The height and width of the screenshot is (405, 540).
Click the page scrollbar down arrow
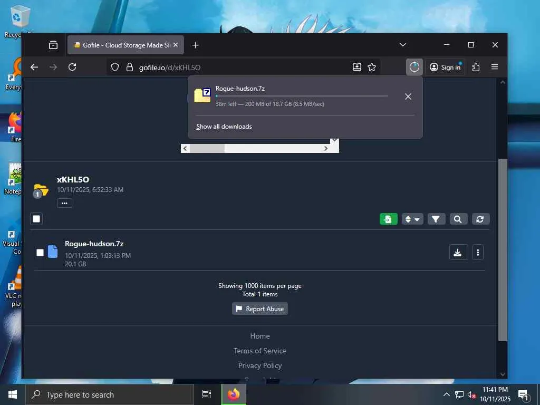[503, 374]
